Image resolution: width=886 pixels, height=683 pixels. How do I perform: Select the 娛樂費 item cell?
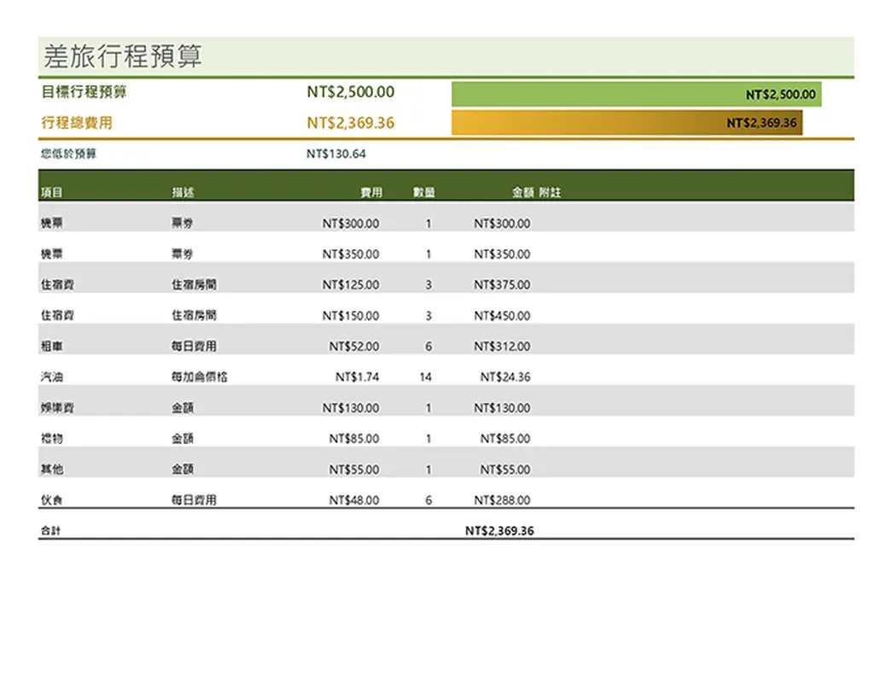coord(57,407)
